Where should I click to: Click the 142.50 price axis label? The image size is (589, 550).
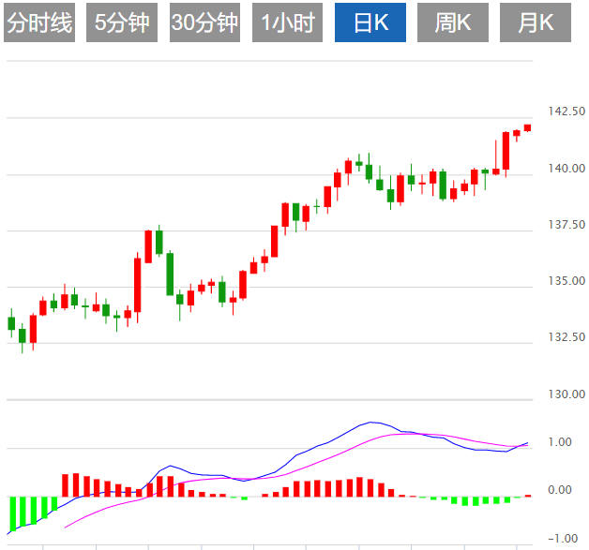[x=566, y=111]
